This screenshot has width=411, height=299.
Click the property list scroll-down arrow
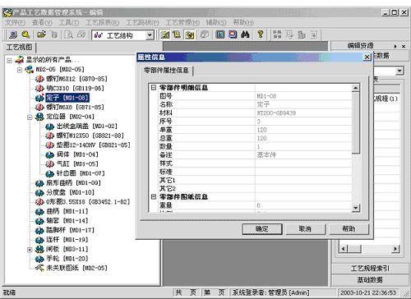coord(355,208)
